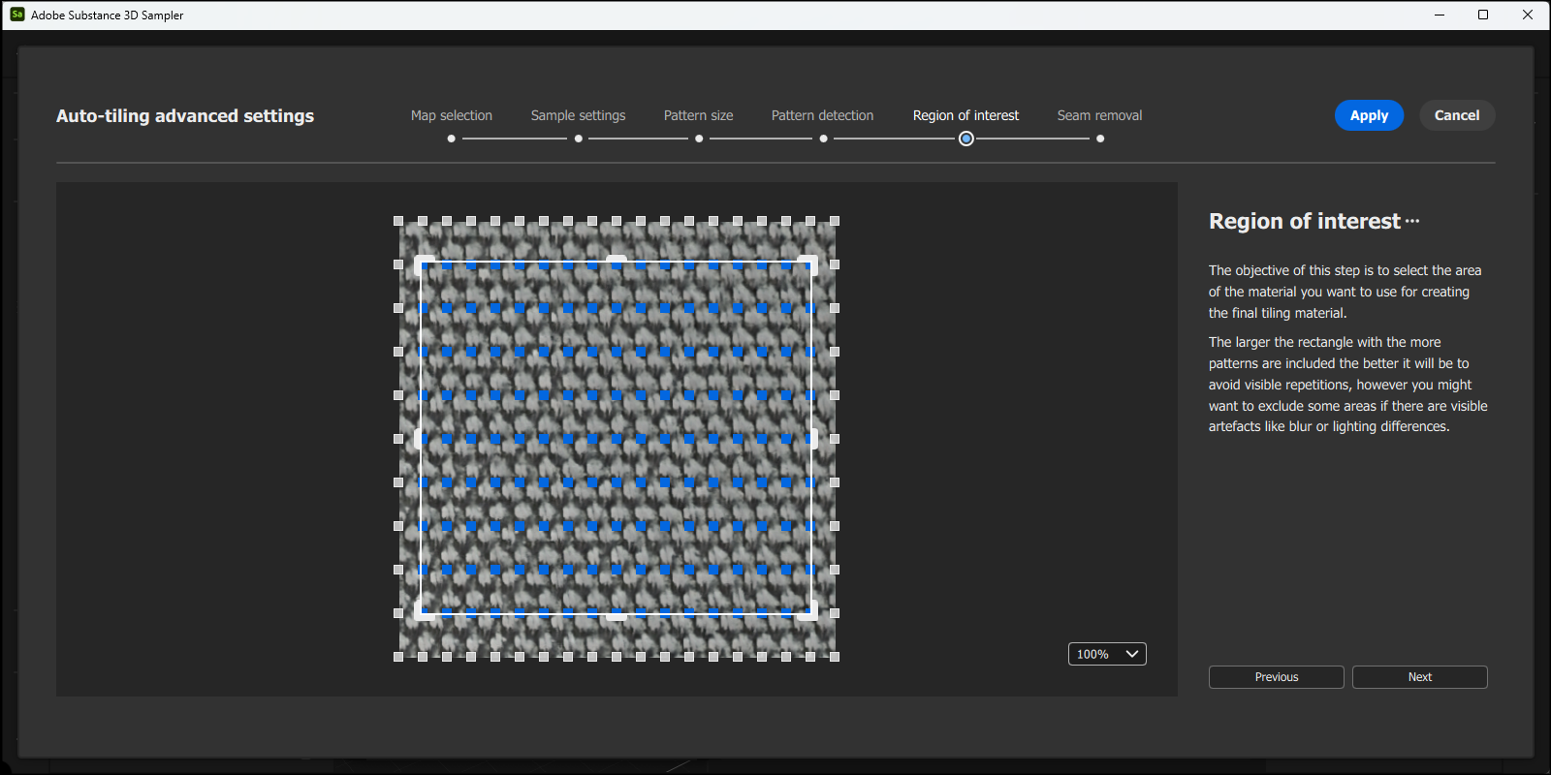Go back with the Previous button
The image size is (1551, 775).
pyautogui.click(x=1276, y=677)
